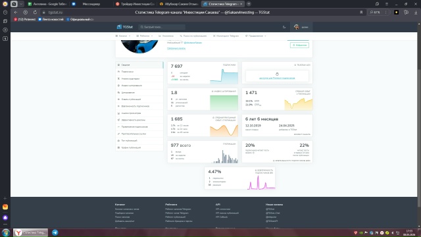Click the subscribers growth mini chart
This screenshot has height=237, width=421.
click(x=224, y=76)
